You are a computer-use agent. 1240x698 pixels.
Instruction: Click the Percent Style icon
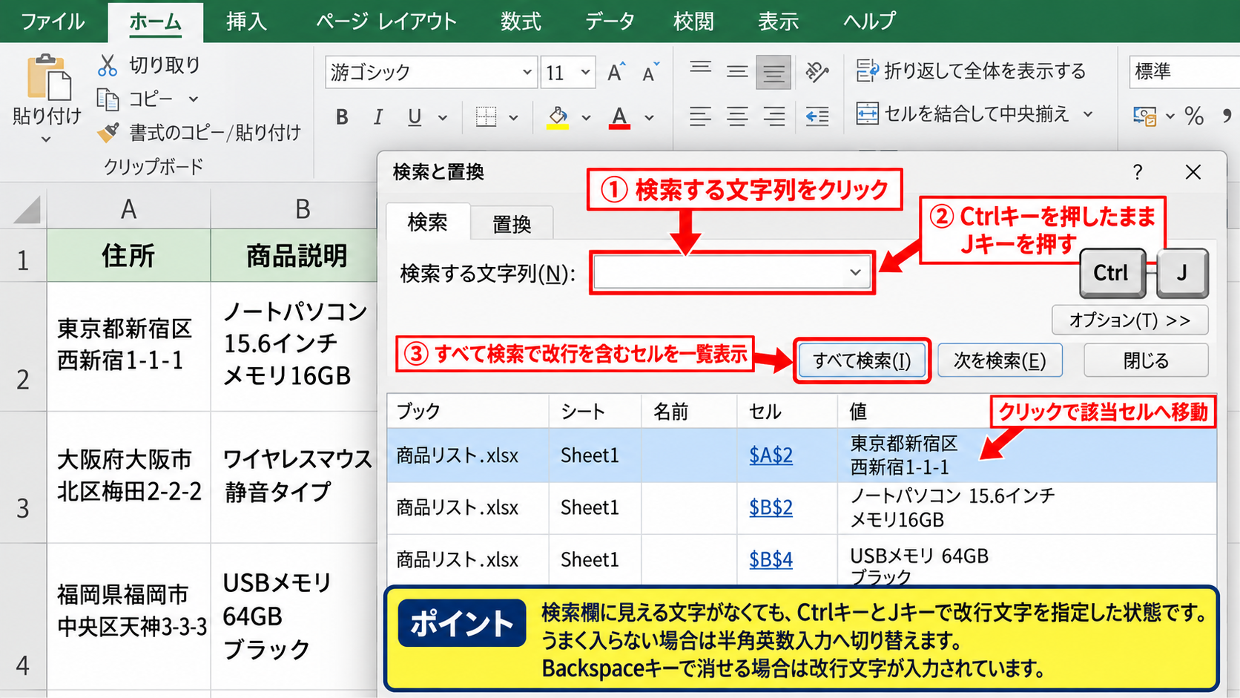point(1194,116)
